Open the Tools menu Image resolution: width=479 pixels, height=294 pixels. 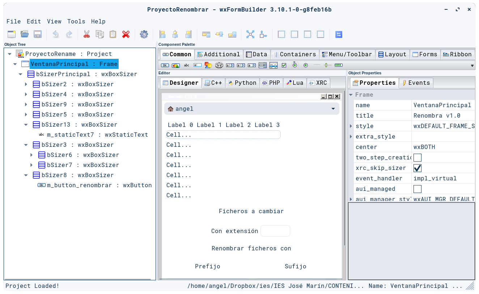point(76,21)
